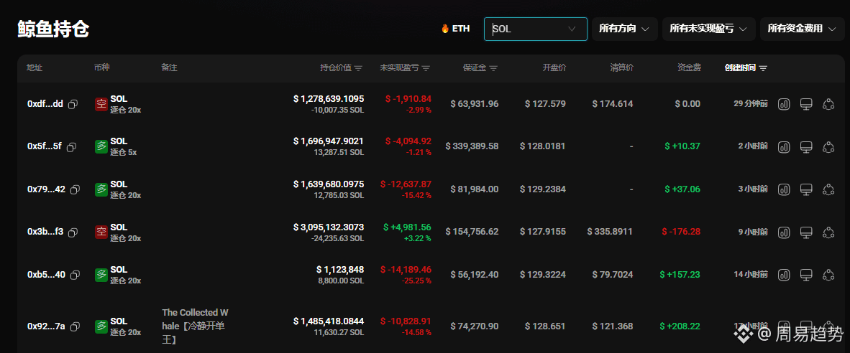This screenshot has width=850, height=353.
Task: Click the 资金费 column header
Action: [x=689, y=67]
